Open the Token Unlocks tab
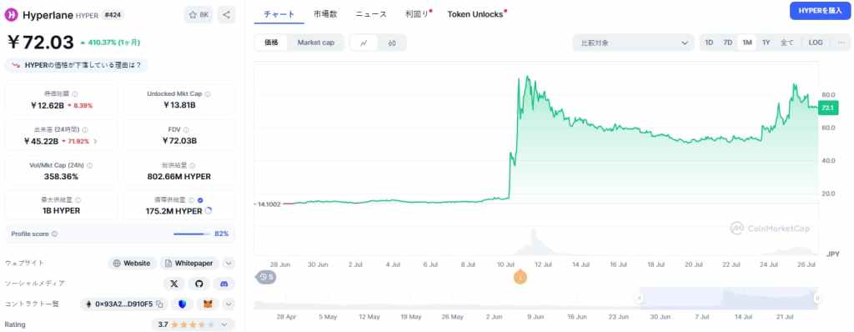This screenshot has height=332, width=854. 475,14
